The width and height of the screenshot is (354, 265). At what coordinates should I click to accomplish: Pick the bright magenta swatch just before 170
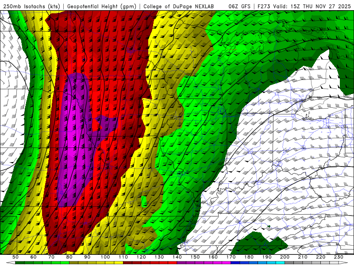pyautogui.click(x=227, y=263)
